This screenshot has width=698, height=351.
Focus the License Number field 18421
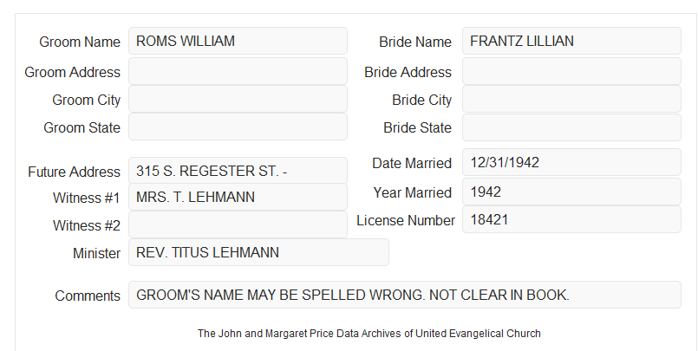pyautogui.click(x=571, y=219)
